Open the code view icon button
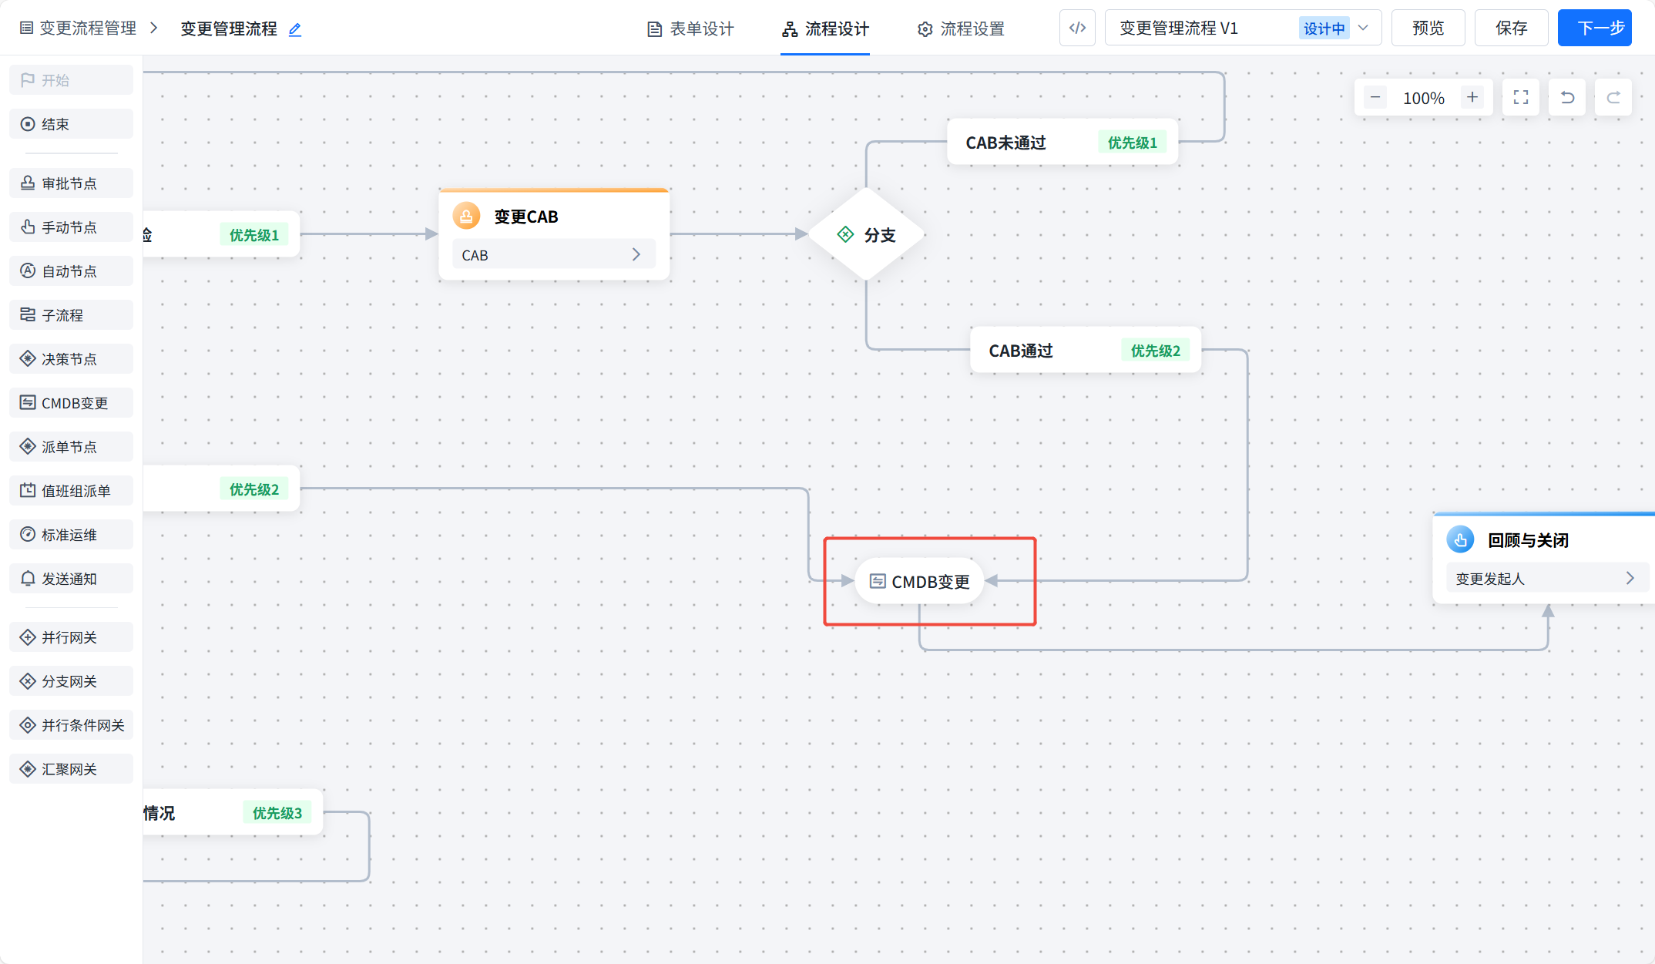The height and width of the screenshot is (964, 1655). [x=1077, y=29]
